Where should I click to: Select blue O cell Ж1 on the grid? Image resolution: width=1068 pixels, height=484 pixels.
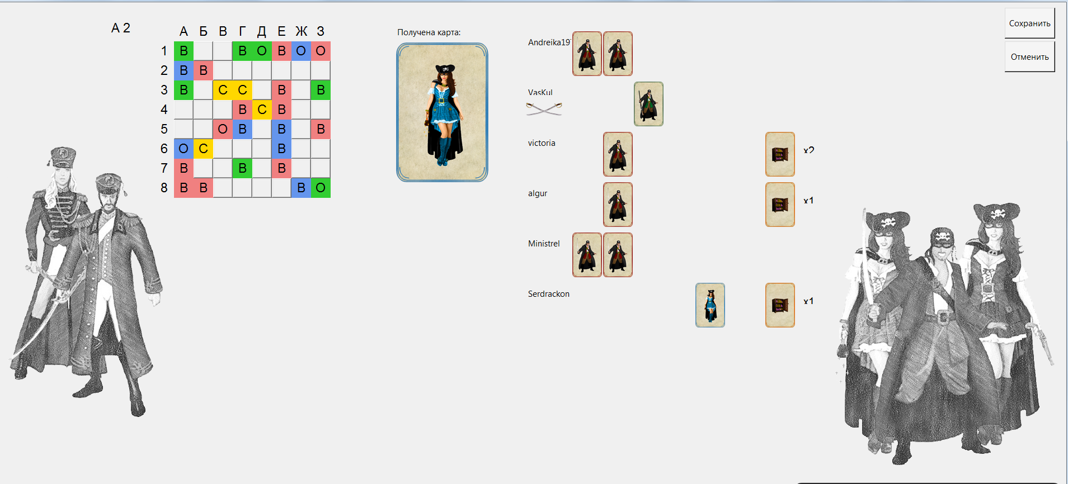point(301,51)
